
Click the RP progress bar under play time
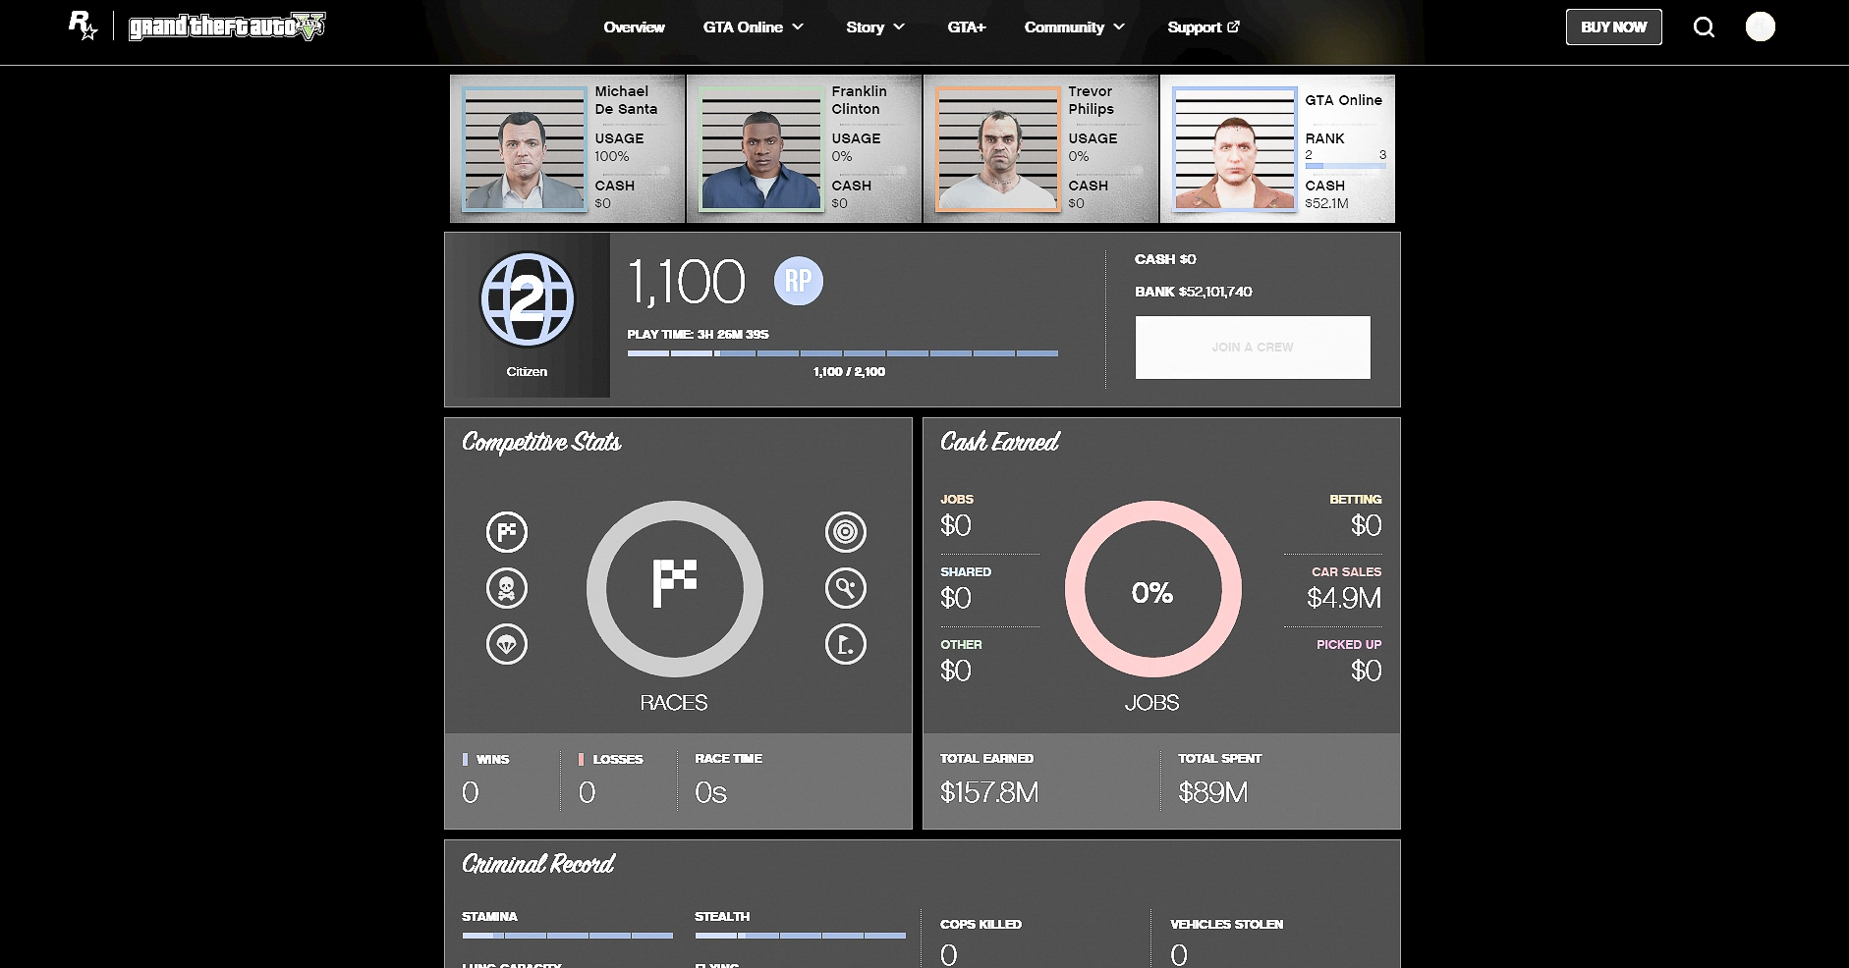(x=843, y=353)
